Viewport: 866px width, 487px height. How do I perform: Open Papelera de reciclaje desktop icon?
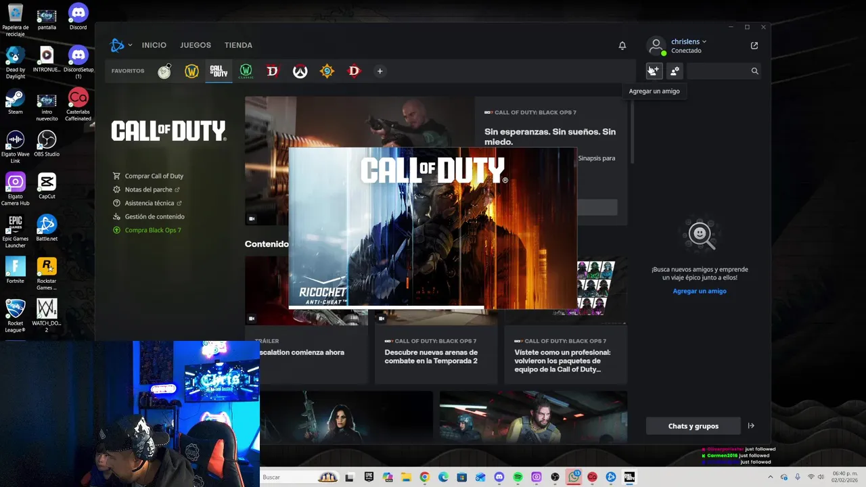tap(15, 20)
